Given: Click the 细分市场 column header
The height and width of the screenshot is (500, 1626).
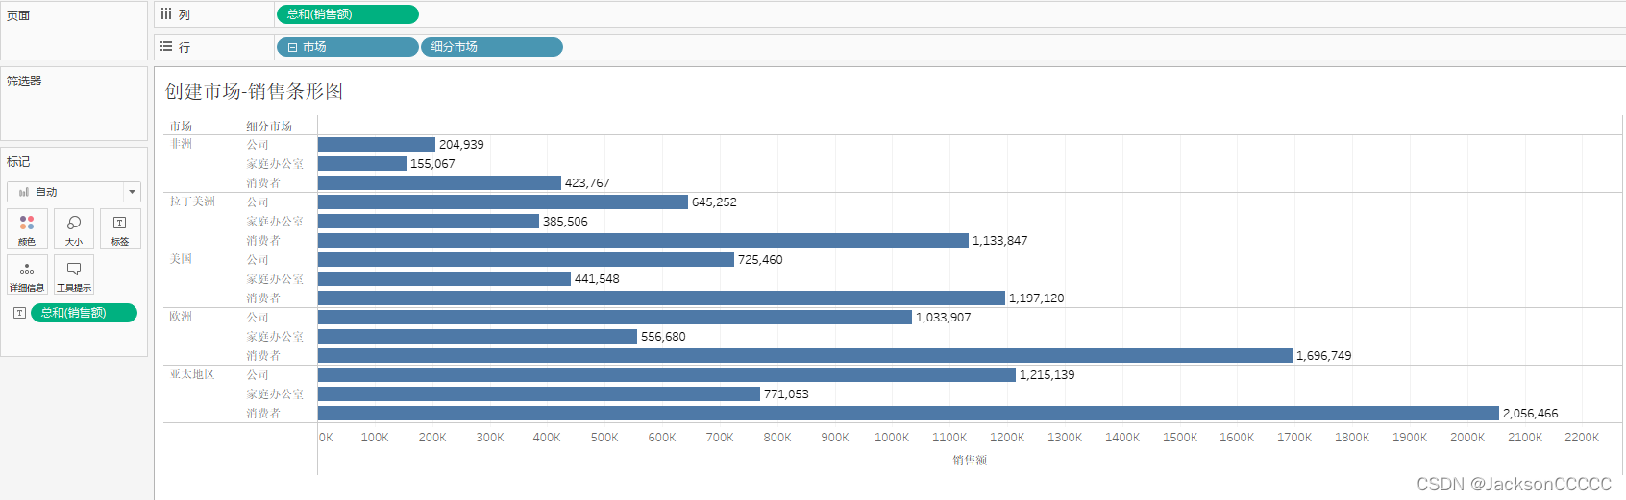Looking at the screenshot, I should click(x=269, y=126).
